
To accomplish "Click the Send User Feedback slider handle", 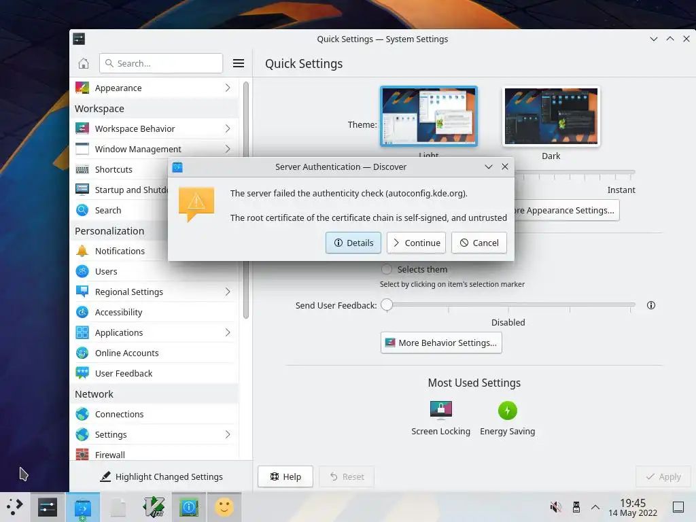I will (387, 305).
